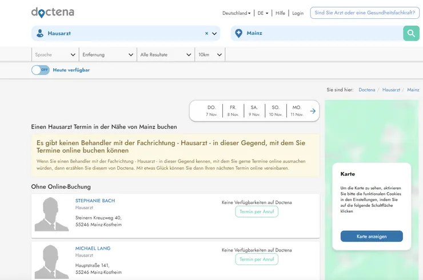Expand the Sprache filter dropdown
The height and width of the screenshot is (280, 423).
(x=55, y=55)
